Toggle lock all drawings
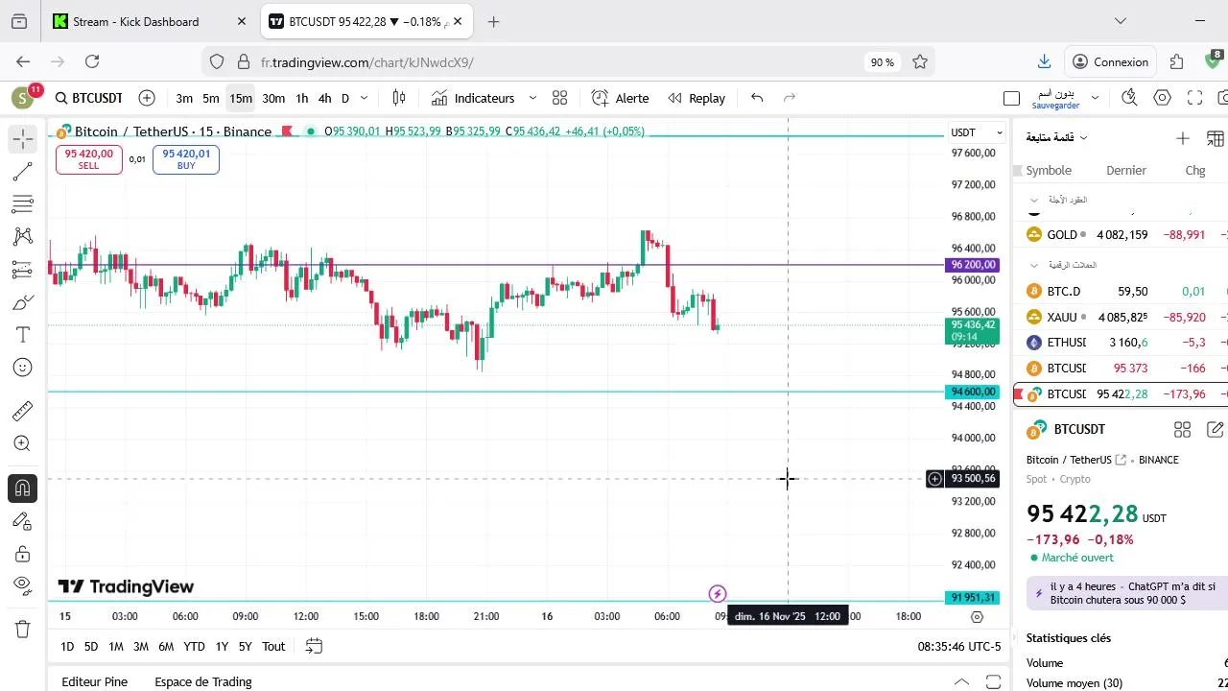The width and height of the screenshot is (1228, 691). tap(23, 553)
